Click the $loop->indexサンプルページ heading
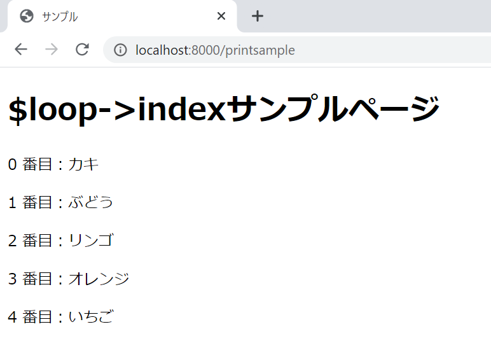491x350 pixels. [224, 109]
